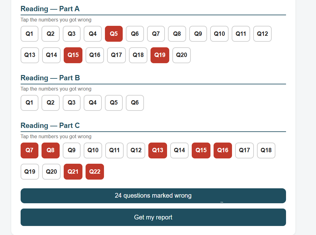Image resolution: width=316 pixels, height=235 pixels.
Task: Unmark the red Q19 in Reading Part A
Action: [160, 55]
